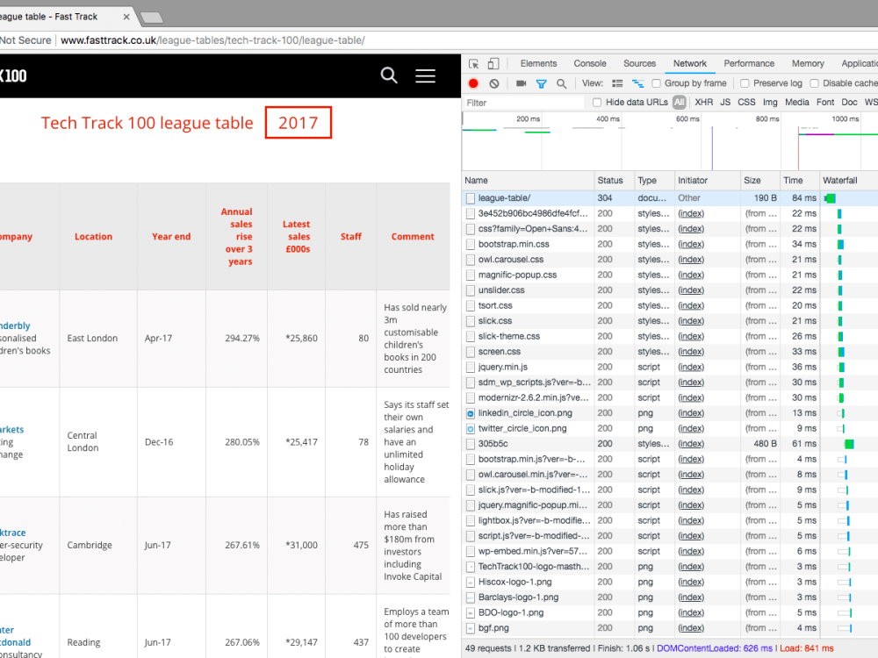The height and width of the screenshot is (658, 878).
Task: Select the owl.carousel.css request row
Action: coord(670,260)
